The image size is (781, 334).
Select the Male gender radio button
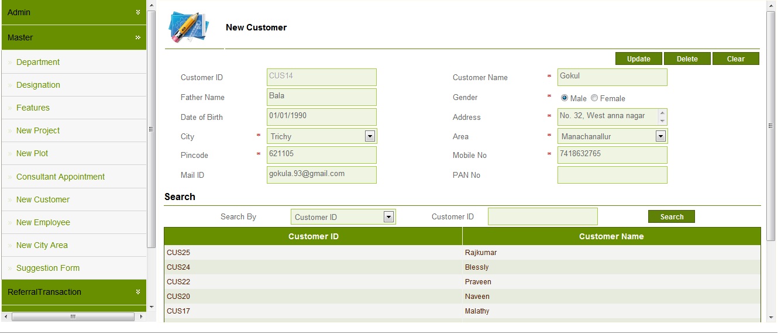tap(565, 98)
